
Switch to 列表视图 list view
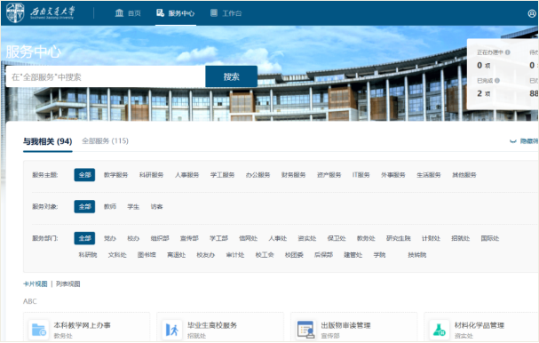pyautogui.click(x=68, y=283)
